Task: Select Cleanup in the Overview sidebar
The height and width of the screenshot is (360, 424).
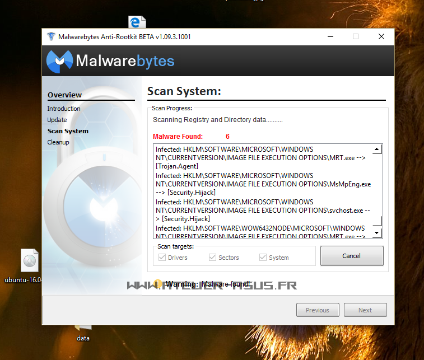Action: [58, 142]
